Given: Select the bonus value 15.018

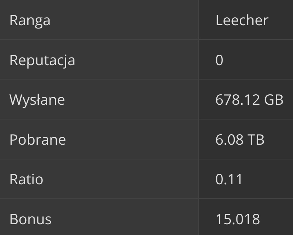Looking at the screenshot, I should pos(238,219).
